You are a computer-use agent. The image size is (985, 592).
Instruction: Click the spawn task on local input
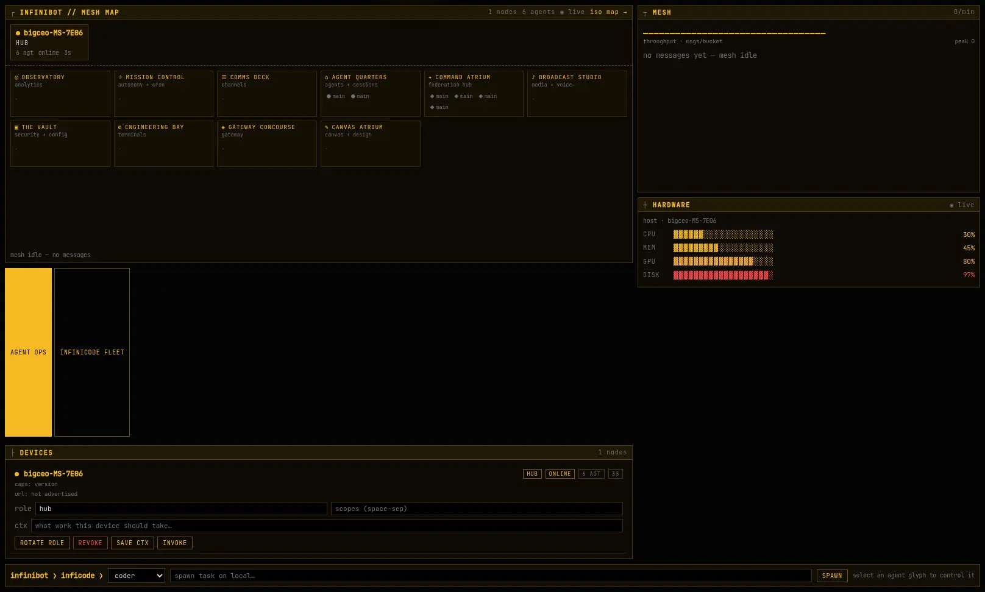coord(491,576)
